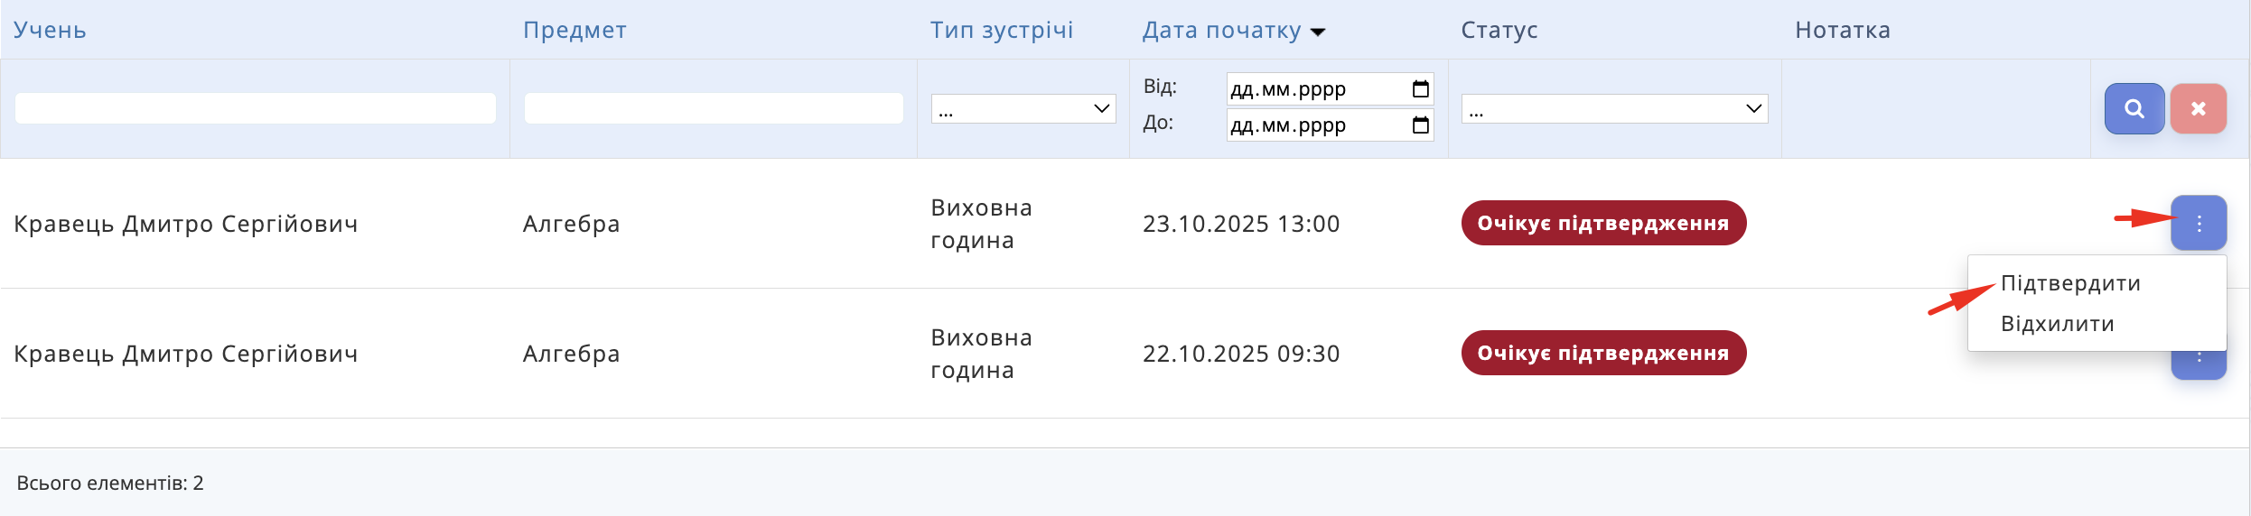Screen dimensions: 2251x516
Task: Click sort arrow next to Дата початку
Action: coord(1318,32)
